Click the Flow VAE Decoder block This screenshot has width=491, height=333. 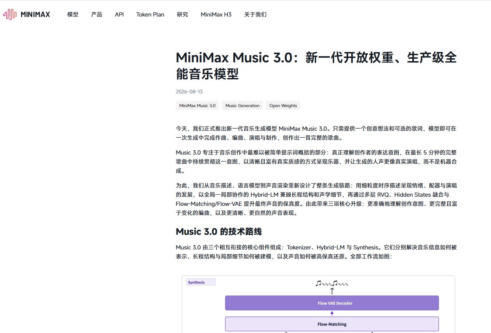[x=332, y=303]
